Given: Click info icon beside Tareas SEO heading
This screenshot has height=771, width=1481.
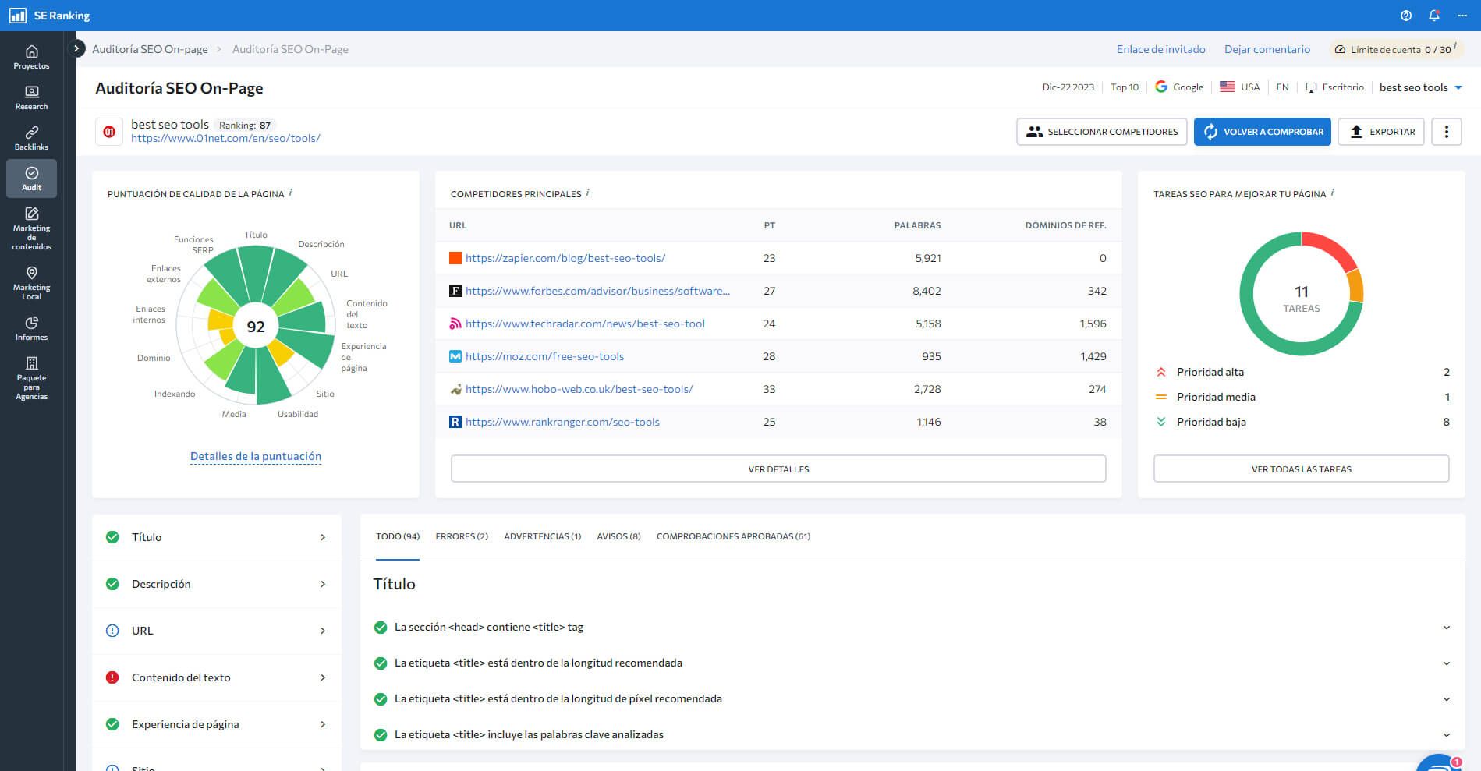Looking at the screenshot, I should pos(1332,193).
